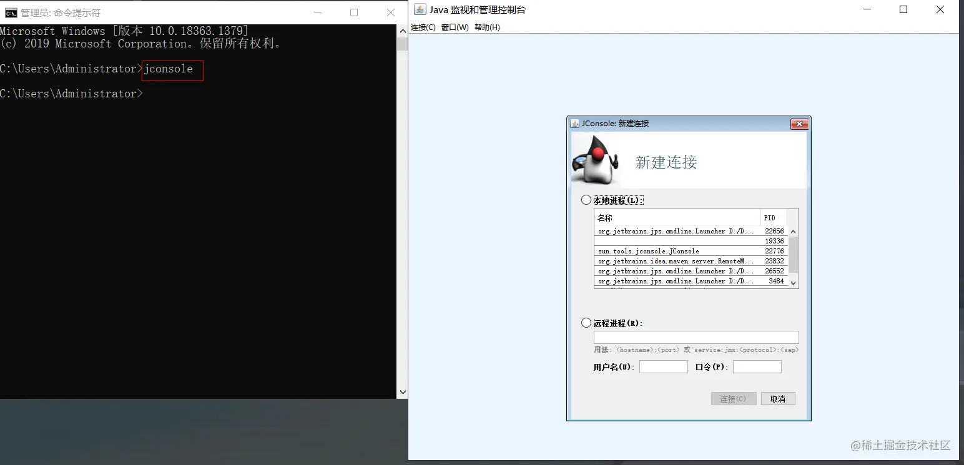The image size is (964, 465).
Task: Open the 连接(C) menu
Action: click(423, 27)
